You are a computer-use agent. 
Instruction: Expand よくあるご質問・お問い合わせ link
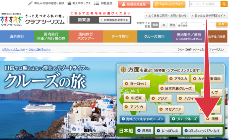click(166, 16)
